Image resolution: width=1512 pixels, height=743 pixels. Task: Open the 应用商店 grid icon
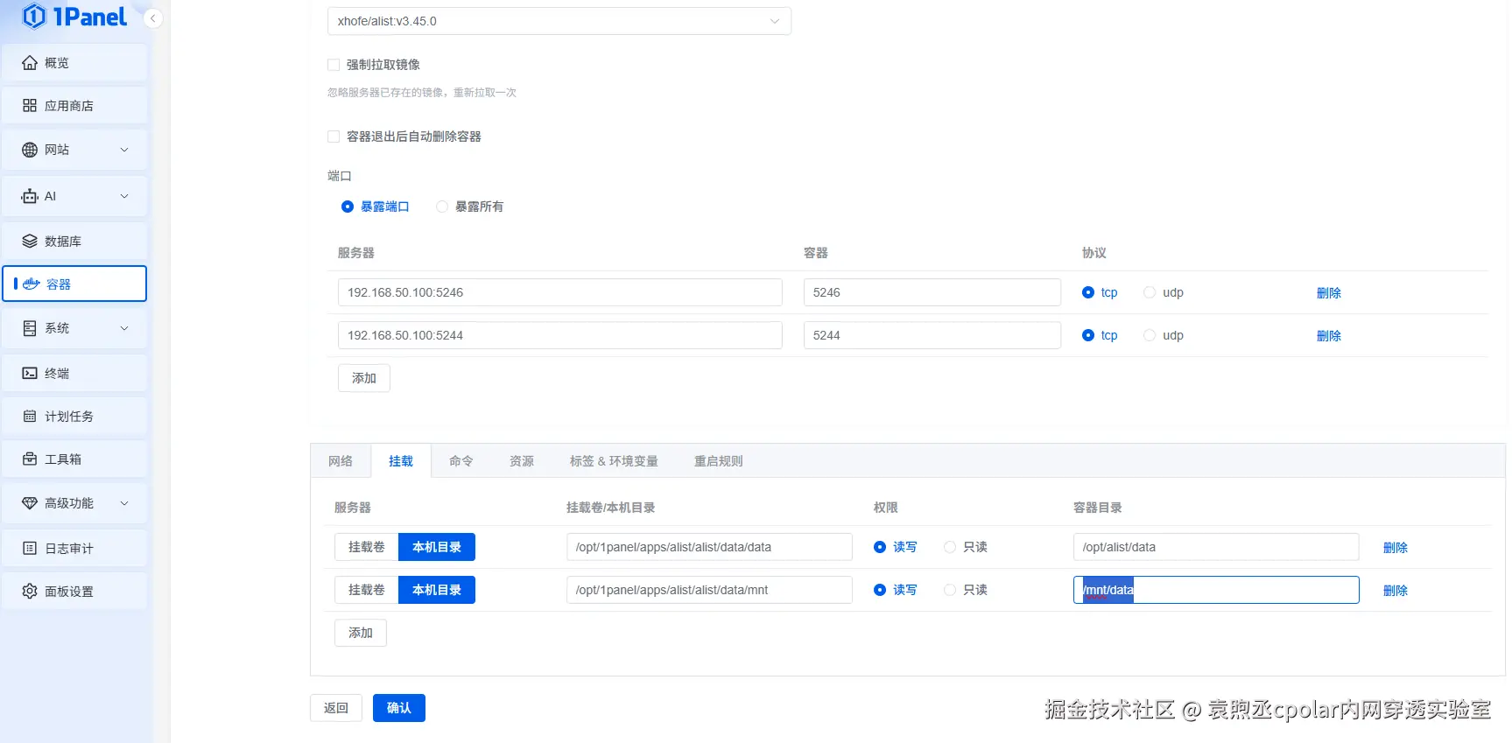point(30,106)
